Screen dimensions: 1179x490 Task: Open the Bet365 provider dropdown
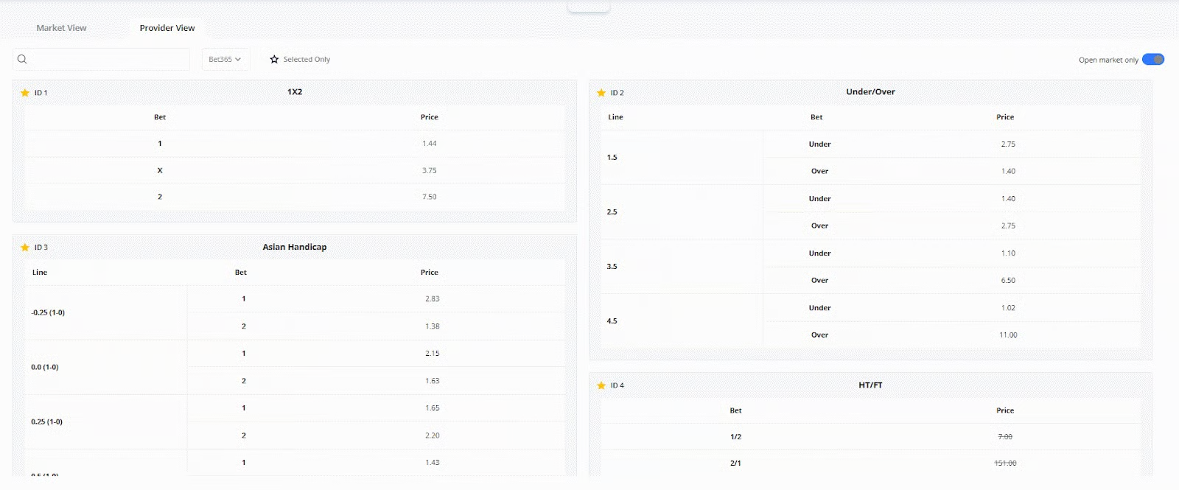pos(225,59)
